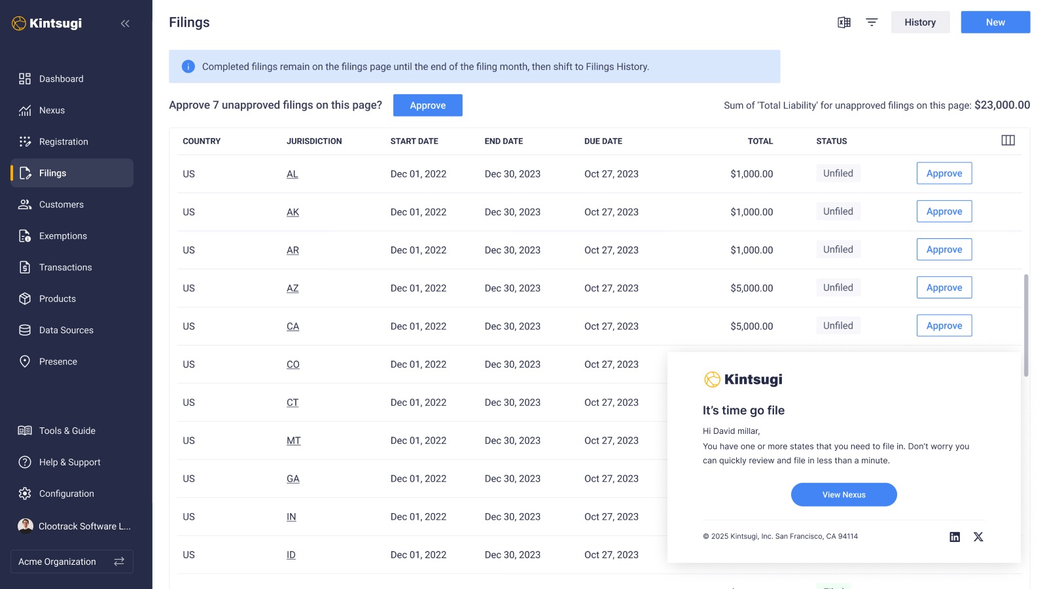
Task: Click the X social icon
Action: point(978,537)
